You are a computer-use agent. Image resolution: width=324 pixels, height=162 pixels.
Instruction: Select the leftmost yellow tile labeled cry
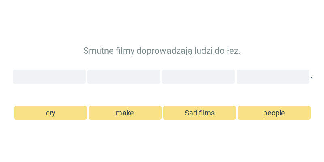point(51,113)
